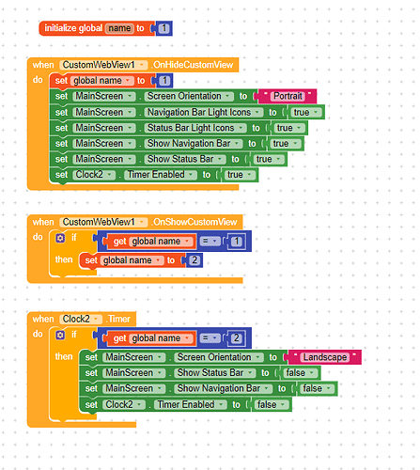Viewport: 420px width, 470px height.
Task: Select number 1 in initialize global block
Action: coord(163,28)
